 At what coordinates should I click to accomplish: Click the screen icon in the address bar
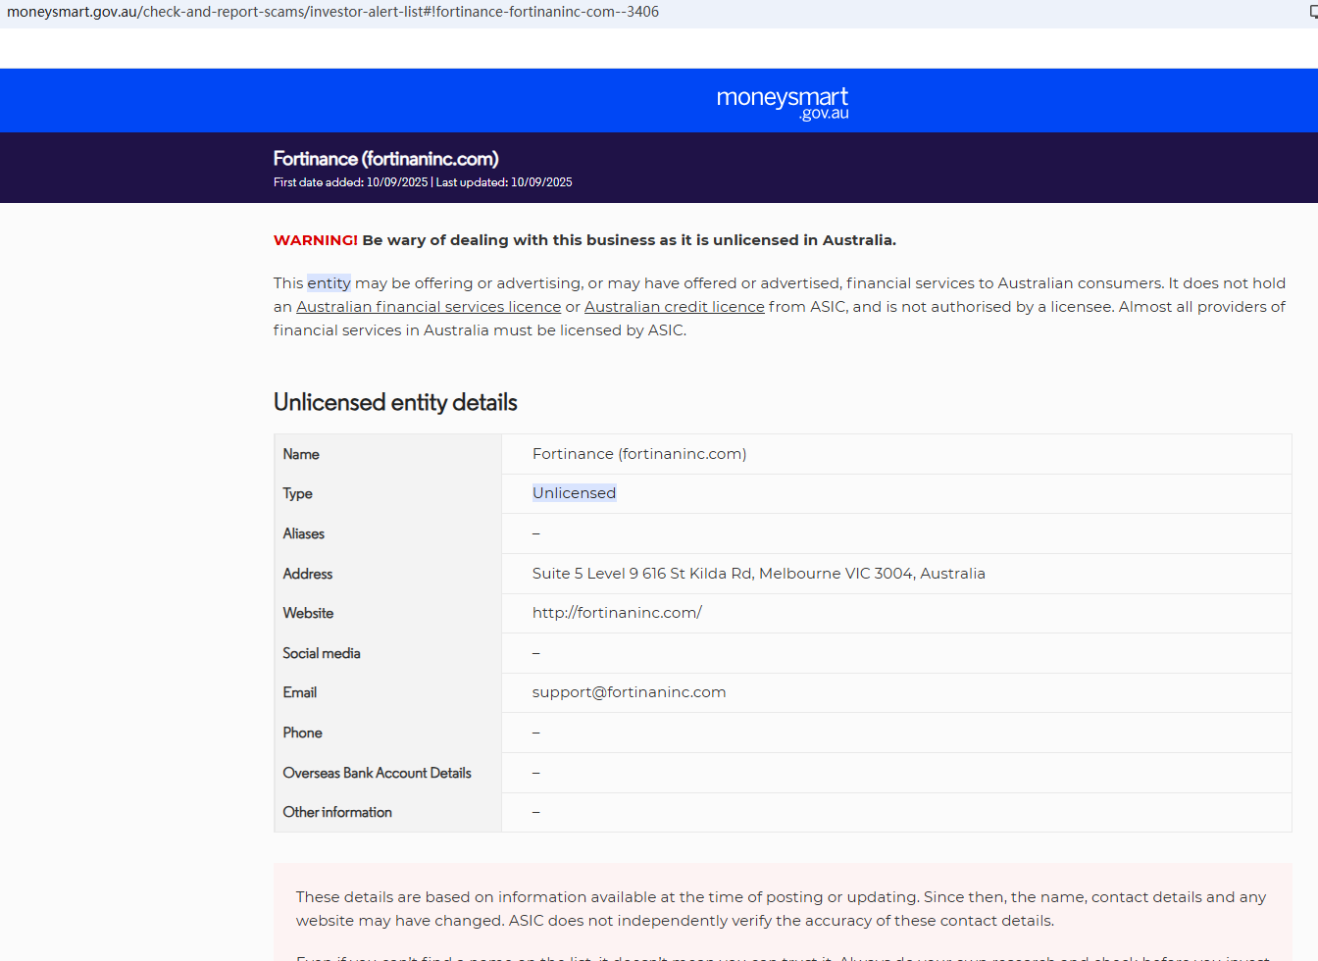click(x=1313, y=13)
